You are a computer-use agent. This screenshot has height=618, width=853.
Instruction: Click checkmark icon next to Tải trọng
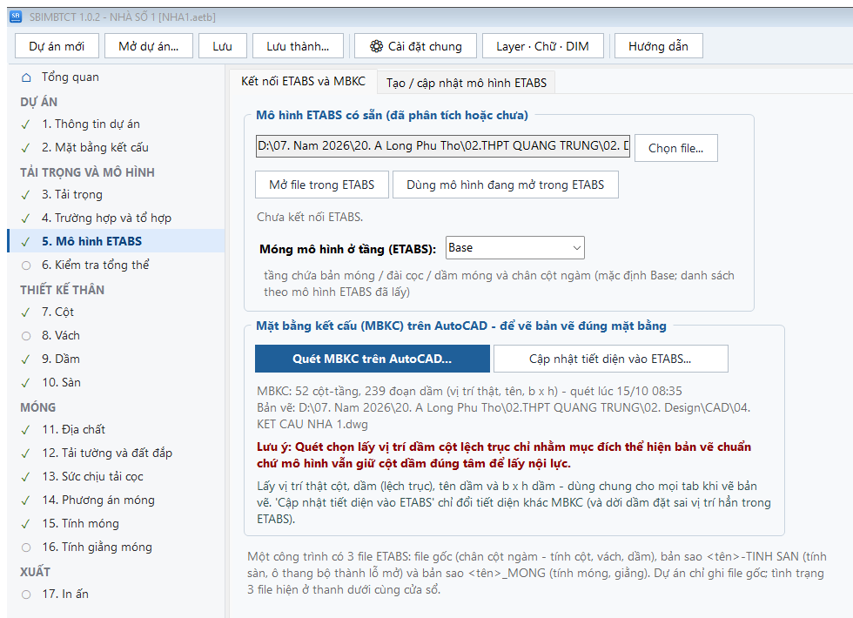[x=25, y=195]
